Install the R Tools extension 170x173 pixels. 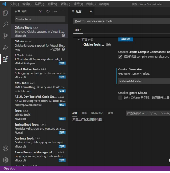click(62, 63)
